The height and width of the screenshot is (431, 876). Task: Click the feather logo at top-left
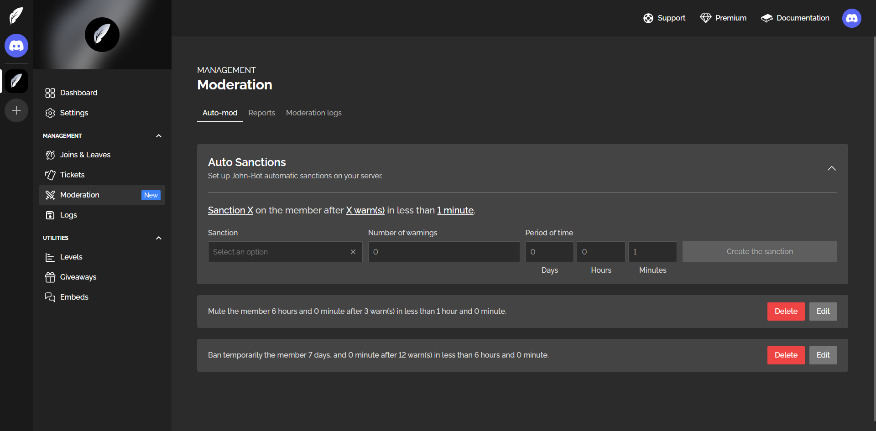[x=16, y=16]
